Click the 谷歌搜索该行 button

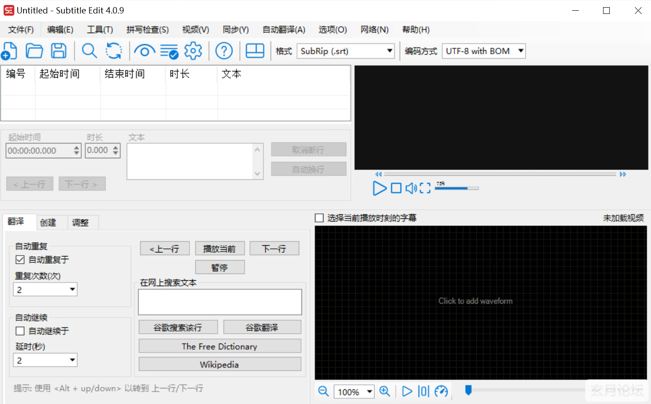178,327
